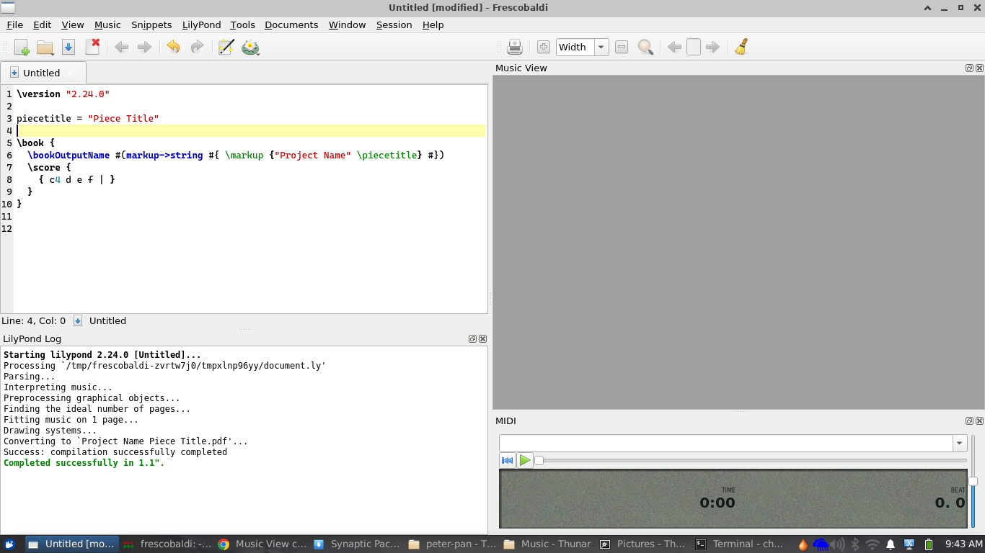Open a file with the folder icon

point(45,47)
